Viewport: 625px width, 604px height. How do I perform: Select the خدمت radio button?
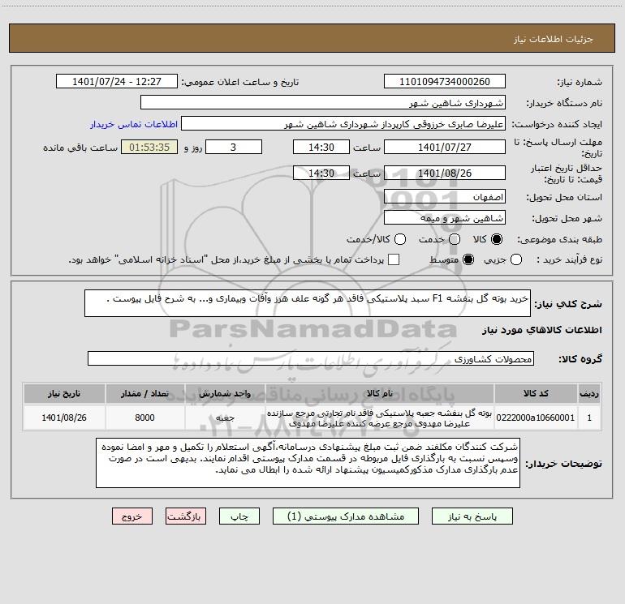(455, 239)
